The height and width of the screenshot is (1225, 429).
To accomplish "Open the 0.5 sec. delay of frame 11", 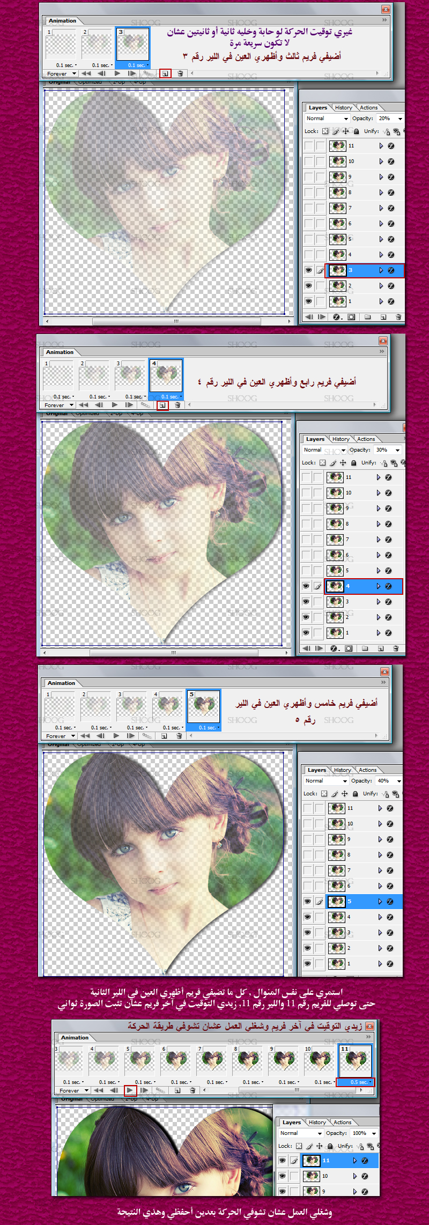I will click(x=355, y=1082).
